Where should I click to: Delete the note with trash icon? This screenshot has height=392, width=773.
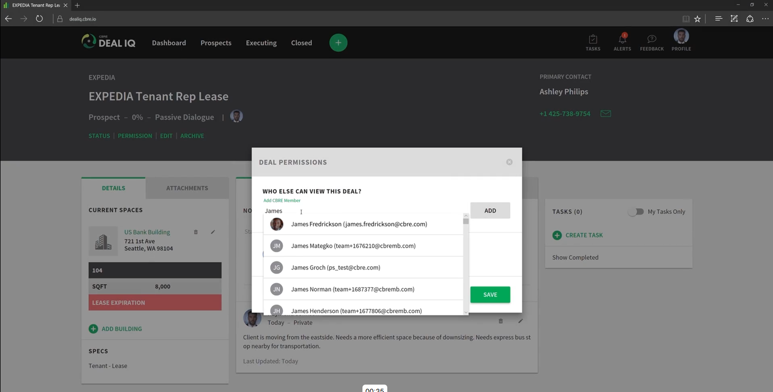[500, 321]
